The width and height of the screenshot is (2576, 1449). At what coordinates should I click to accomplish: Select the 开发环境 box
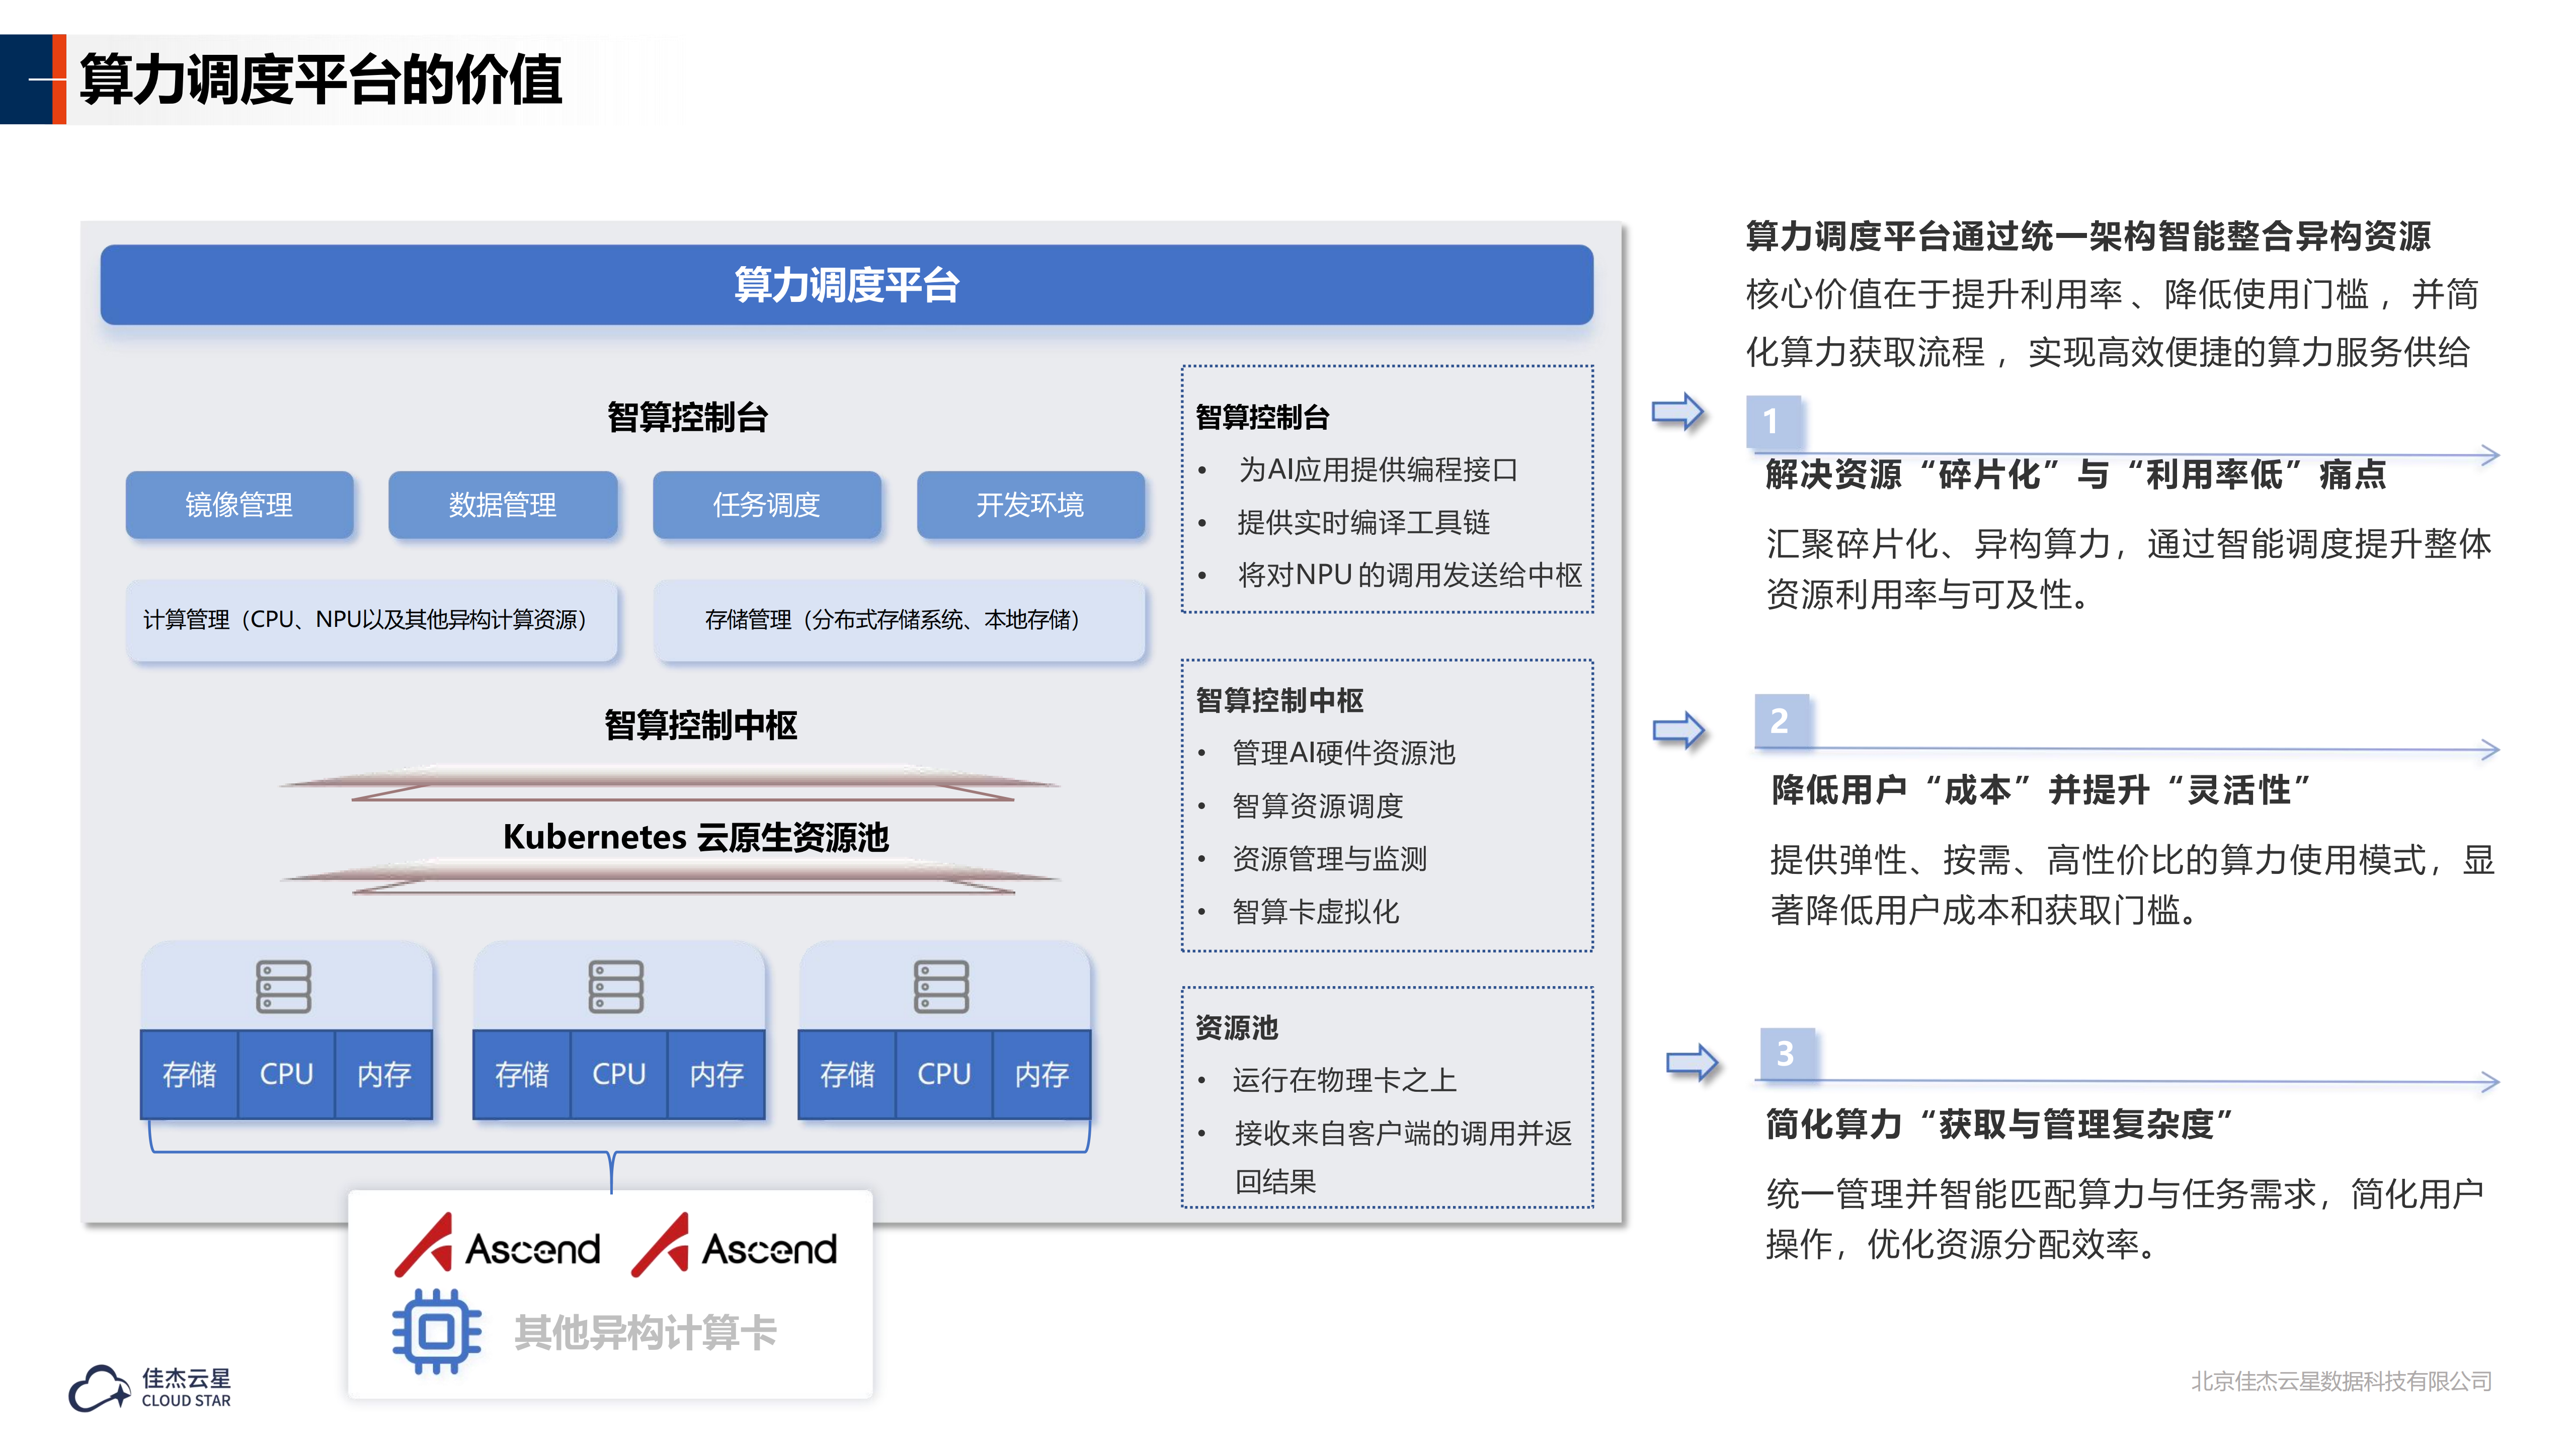(x=1030, y=505)
